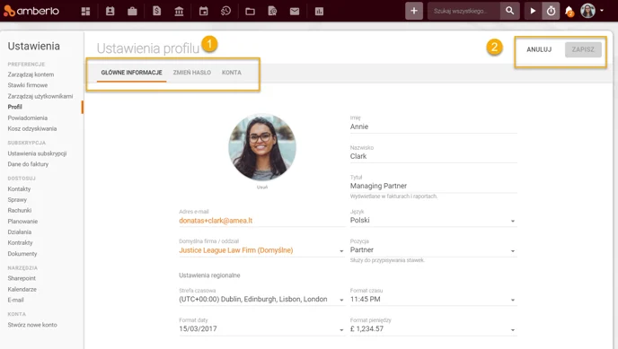
Task: Open the 'Domyślna firma / oddział' dropdown
Action: [x=262, y=250]
